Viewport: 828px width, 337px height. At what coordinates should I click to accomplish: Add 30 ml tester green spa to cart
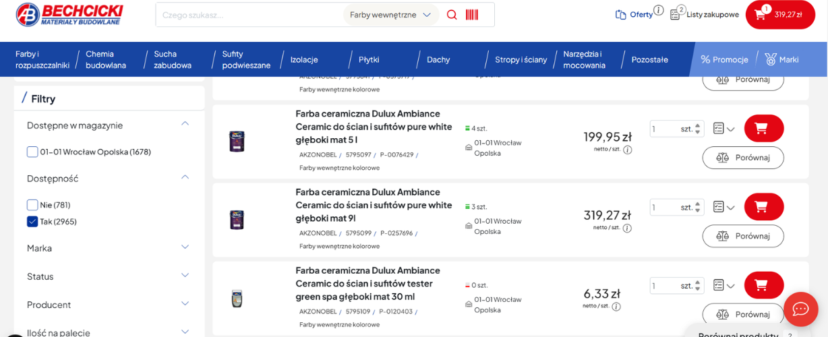click(x=764, y=285)
